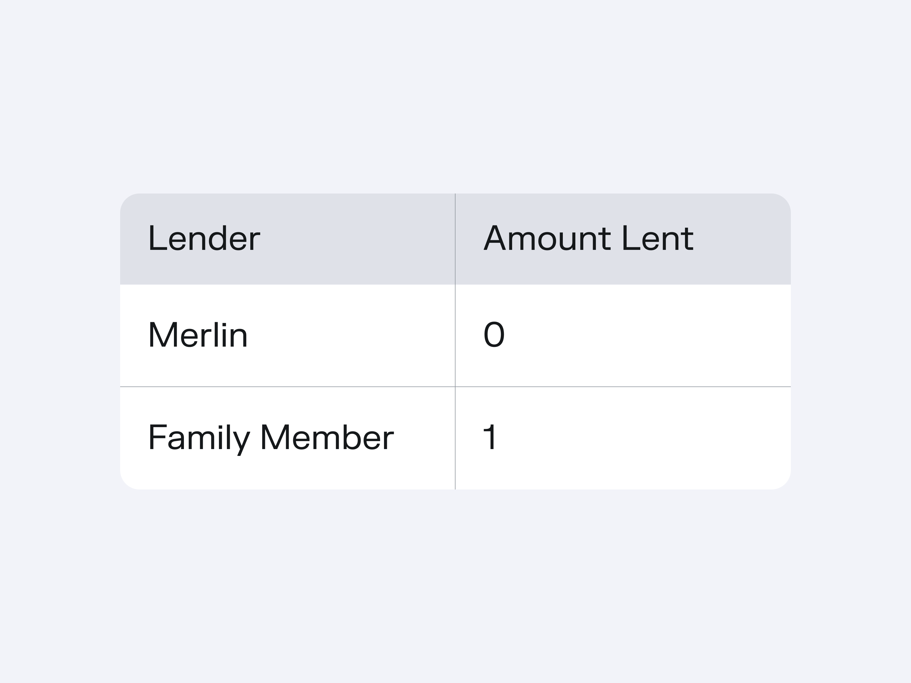Click the word Member in table
The width and height of the screenshot is (911, 683).
click(x=327, y=438)
